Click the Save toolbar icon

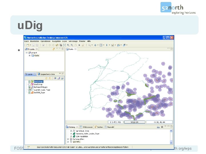point(33,45)
